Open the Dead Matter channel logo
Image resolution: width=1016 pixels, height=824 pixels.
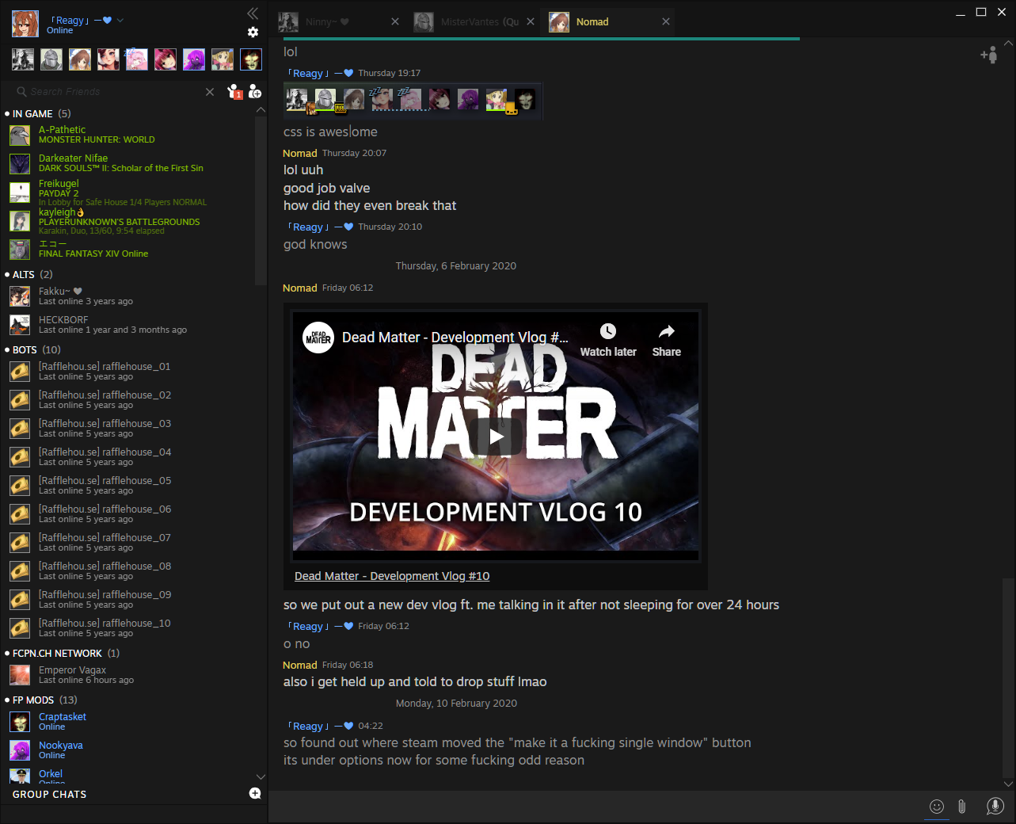318,338
